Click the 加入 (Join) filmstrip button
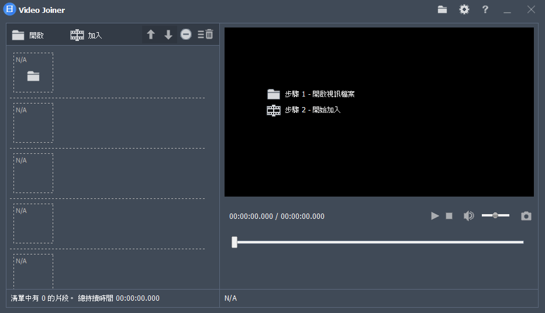Viewport: 545px width, 313px height. (86, 35)
